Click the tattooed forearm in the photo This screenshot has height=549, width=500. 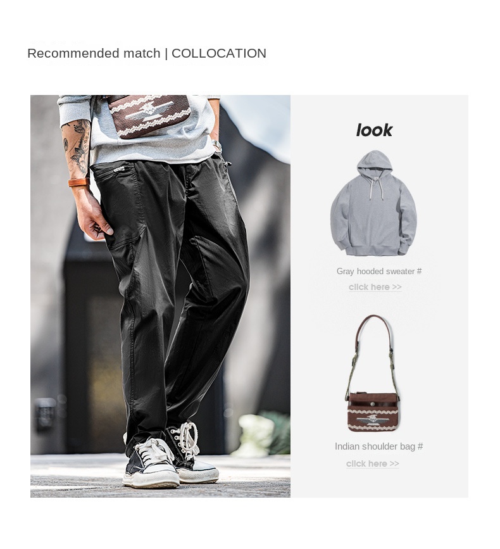[x=77, y=149]
